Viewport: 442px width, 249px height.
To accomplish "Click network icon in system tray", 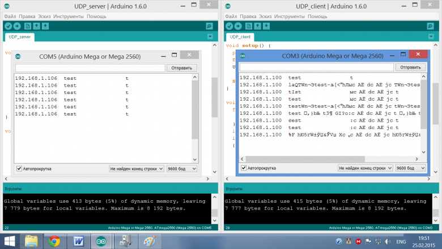I will click(378, 242).
